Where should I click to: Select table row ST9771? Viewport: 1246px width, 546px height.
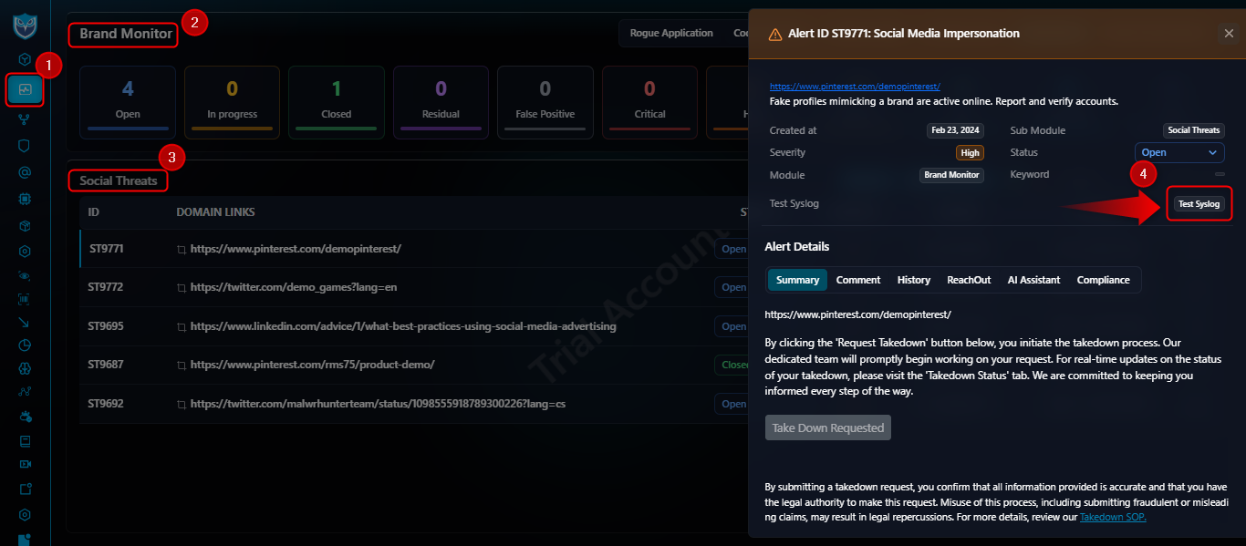click(413, 249)
